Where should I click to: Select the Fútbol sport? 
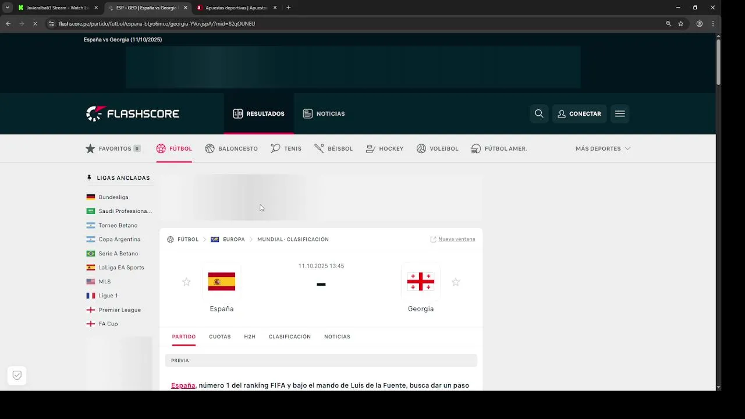(174, 148)
